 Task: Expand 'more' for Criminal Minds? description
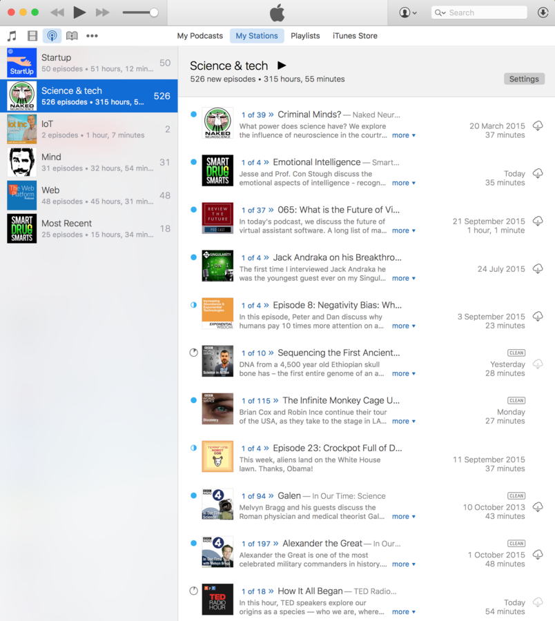click(404, 135)
